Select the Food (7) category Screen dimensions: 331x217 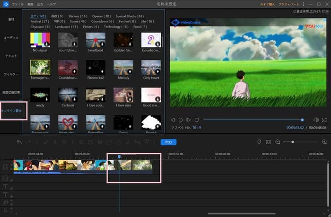click(140, 27)
